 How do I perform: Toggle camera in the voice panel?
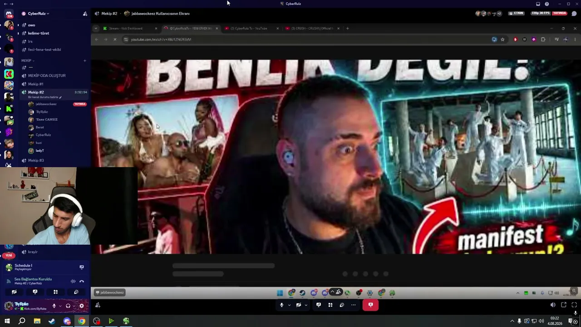pos(14,292)
